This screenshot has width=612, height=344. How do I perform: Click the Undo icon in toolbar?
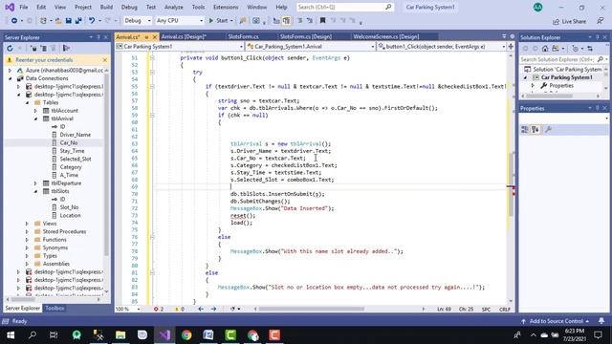(92, 21)
